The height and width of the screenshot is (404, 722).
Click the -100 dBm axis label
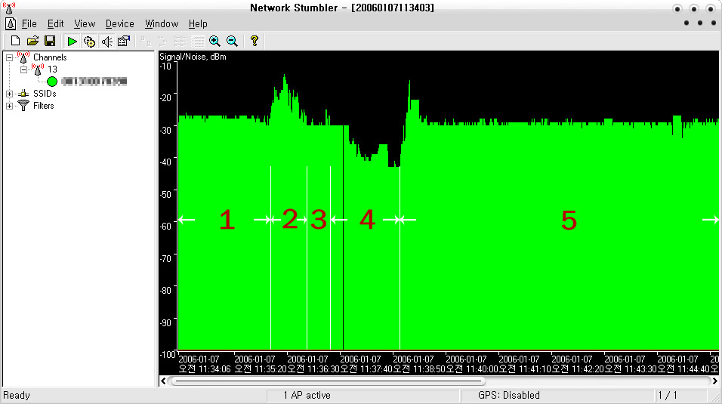point(168,354)
